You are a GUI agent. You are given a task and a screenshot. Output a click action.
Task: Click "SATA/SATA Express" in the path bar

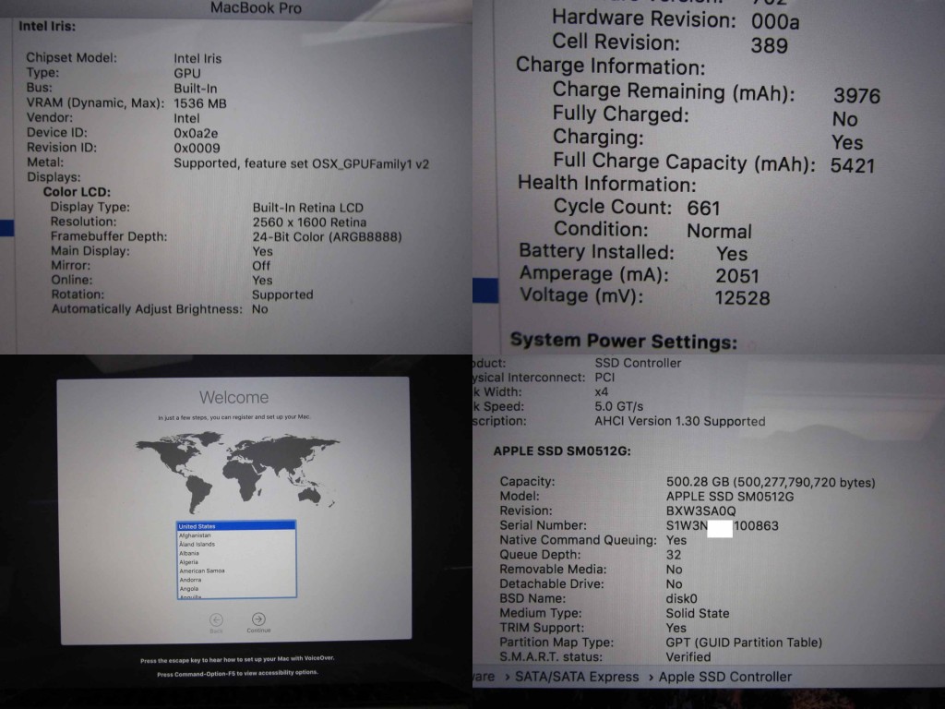pyautogui.click(x=577, y=677)
